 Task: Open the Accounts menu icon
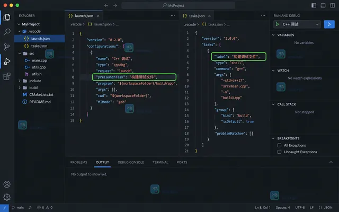click(x=7, y=184)
